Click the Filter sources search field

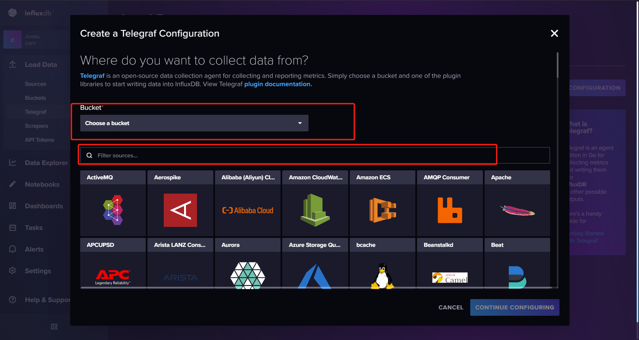[315, 155]
